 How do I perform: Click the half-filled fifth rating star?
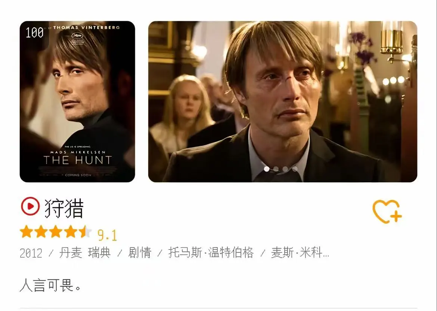coord(85,232)
